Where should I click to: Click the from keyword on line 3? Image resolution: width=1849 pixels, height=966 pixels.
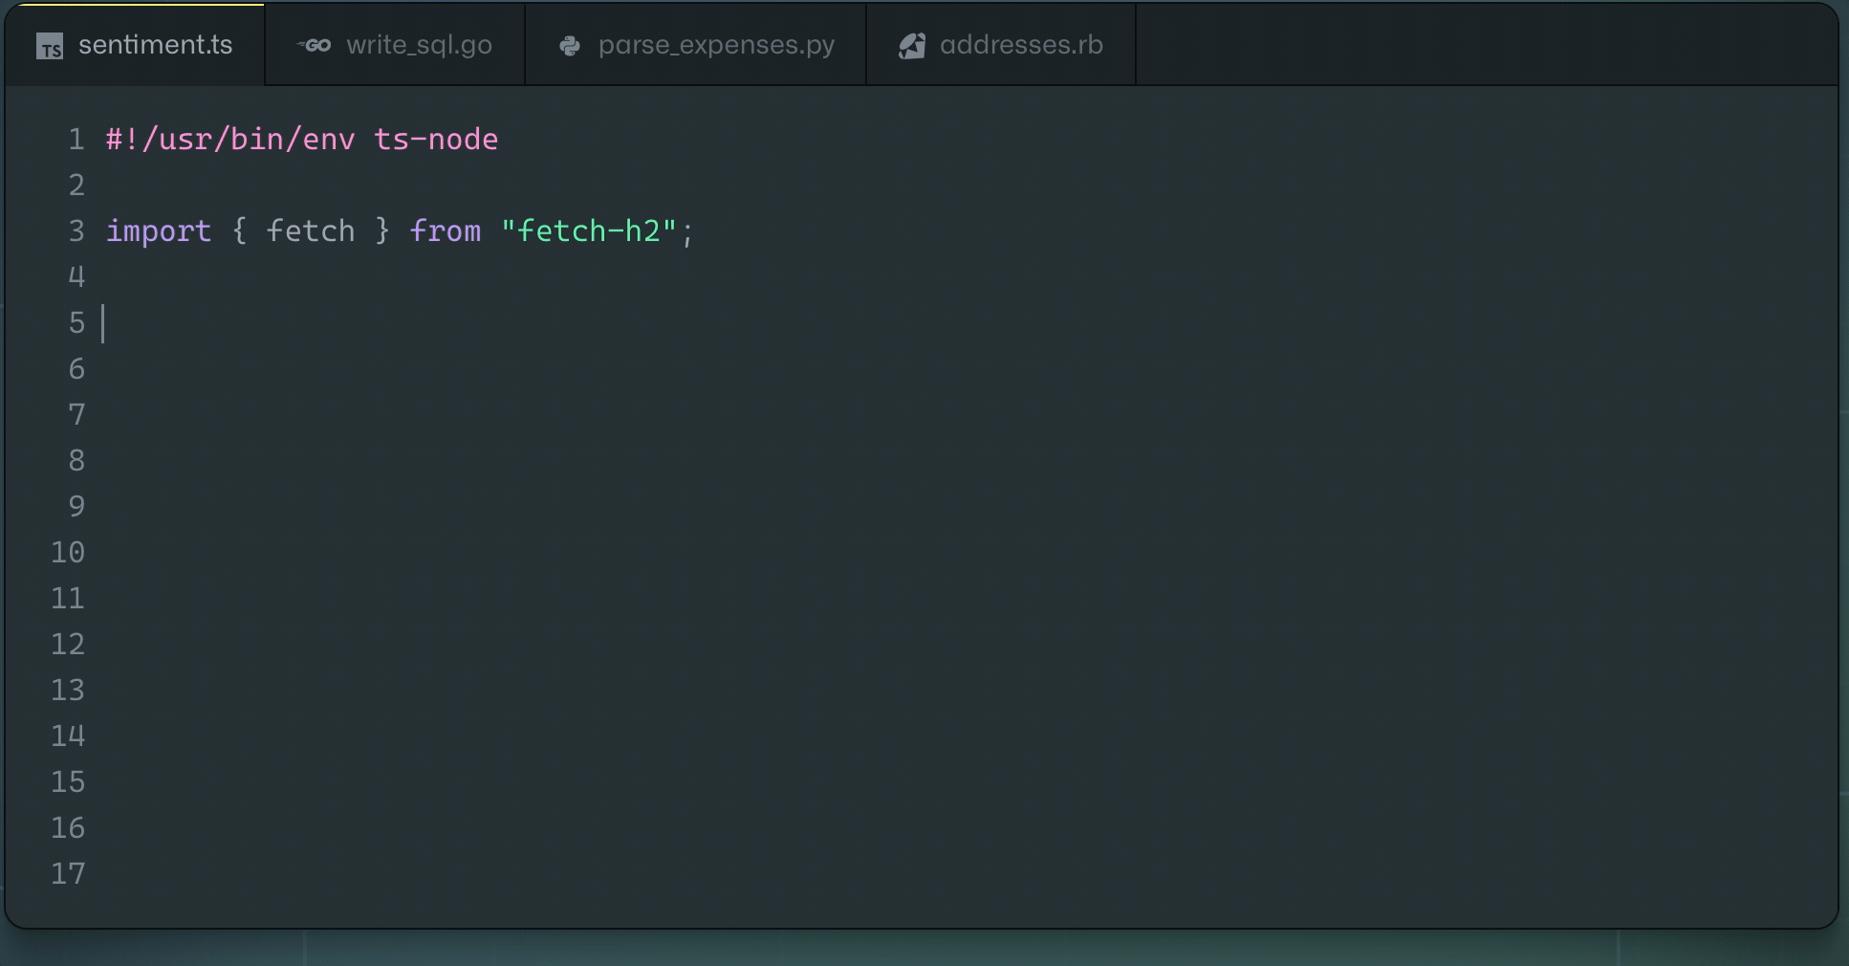click(446, 231)
